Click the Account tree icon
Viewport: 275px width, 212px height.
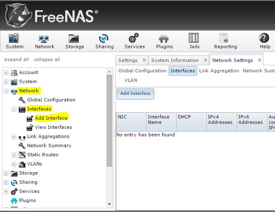(14, 73)
